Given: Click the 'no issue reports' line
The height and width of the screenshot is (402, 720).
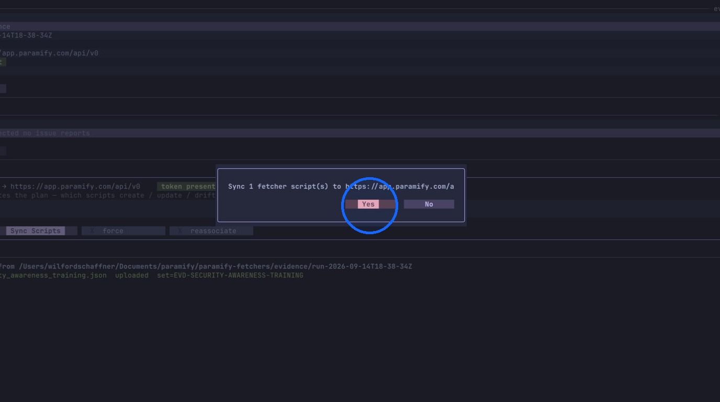Looking at the screenshot, I should (45, 133).
